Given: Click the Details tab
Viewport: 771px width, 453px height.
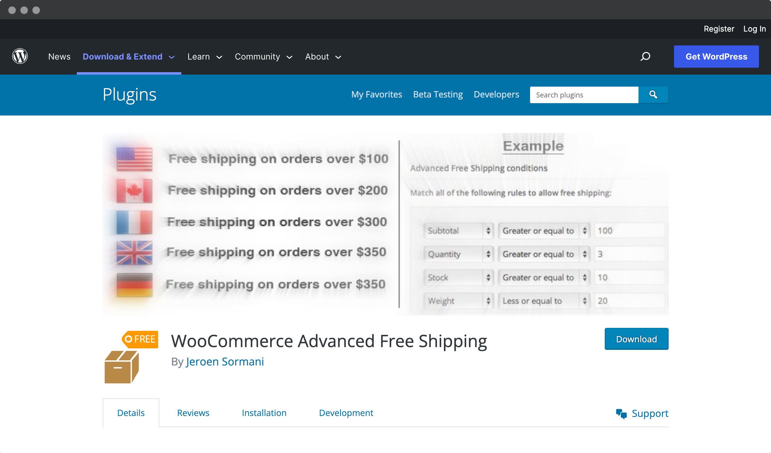Looking at the screenshot, I should [131, 413].
